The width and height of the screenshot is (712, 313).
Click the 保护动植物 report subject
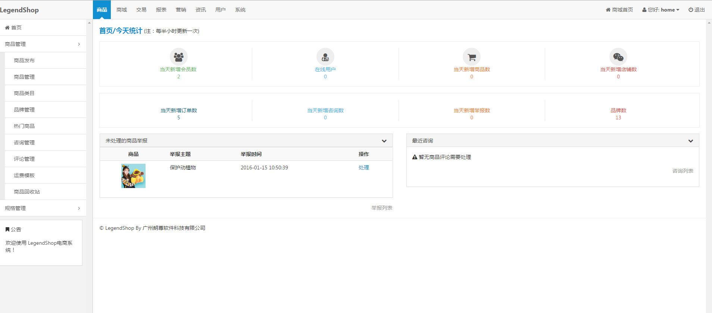pos(183,168)
